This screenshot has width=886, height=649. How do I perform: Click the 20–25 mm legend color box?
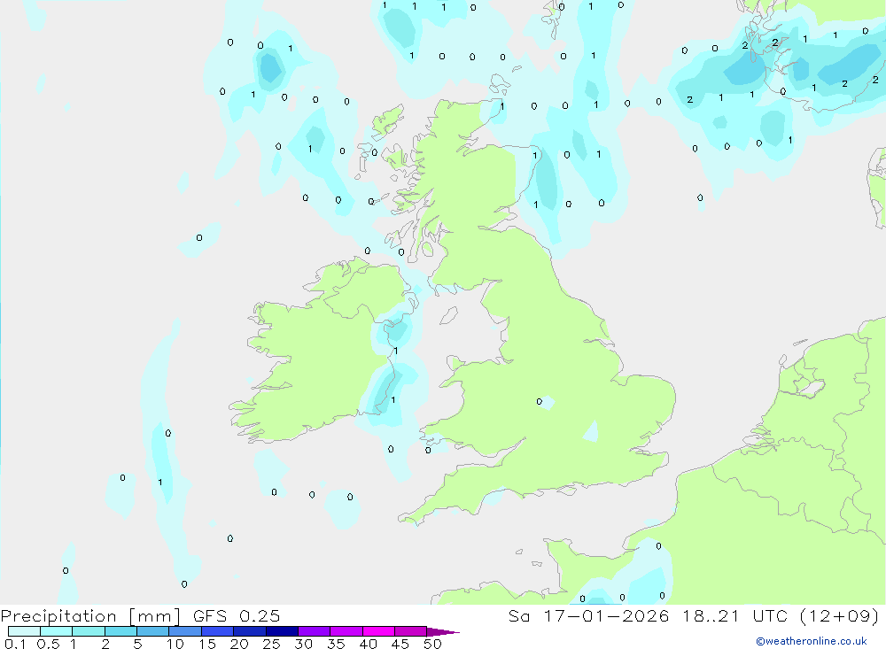pos(250,631)
